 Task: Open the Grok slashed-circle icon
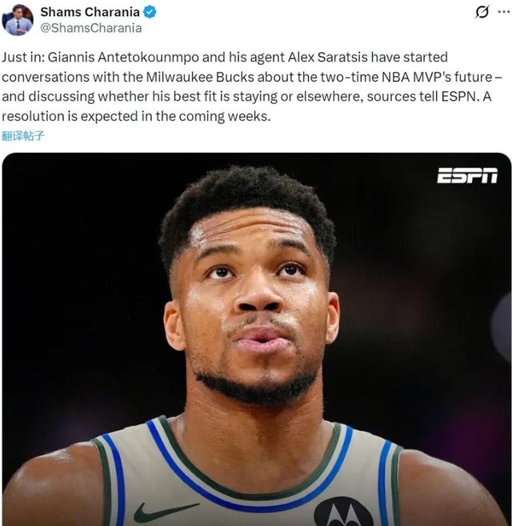[x=482, y=12]
